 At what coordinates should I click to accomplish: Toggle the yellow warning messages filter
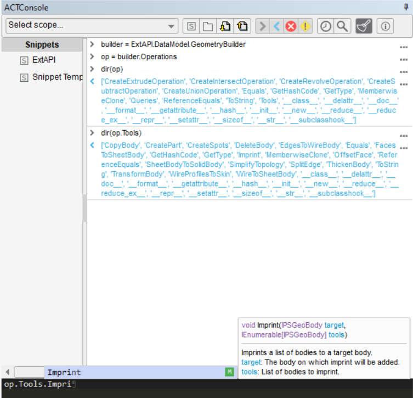coord(305,26)
